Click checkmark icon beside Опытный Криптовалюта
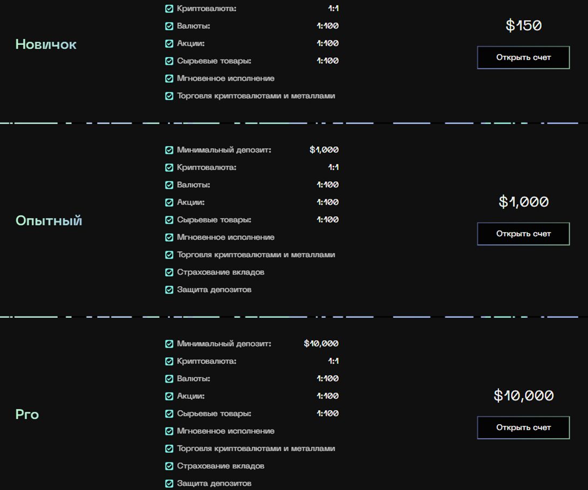Viewport: 588px width, 490px height. 169,167
